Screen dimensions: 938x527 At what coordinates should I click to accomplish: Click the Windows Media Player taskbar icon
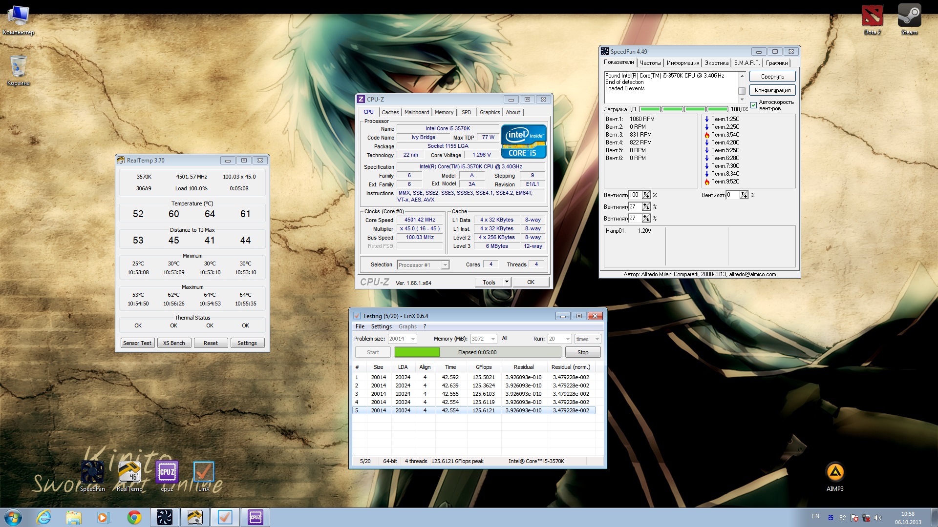click(103, 517)
